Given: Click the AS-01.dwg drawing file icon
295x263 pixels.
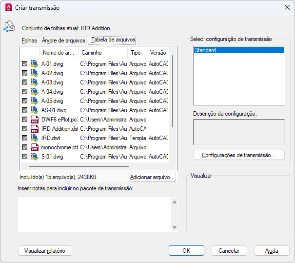Looking at the screenshot, I should (x=34, y=110).
